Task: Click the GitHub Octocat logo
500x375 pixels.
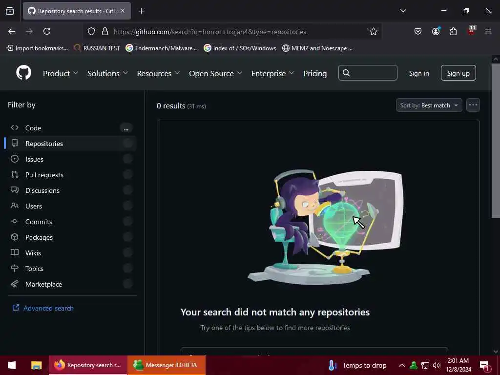Action: click(23, 73)
